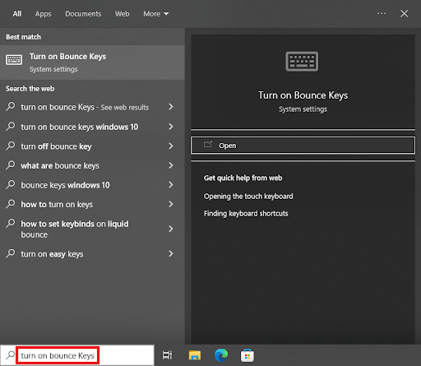
Task: Open the three-dots options menu
Action: (382, 13)
